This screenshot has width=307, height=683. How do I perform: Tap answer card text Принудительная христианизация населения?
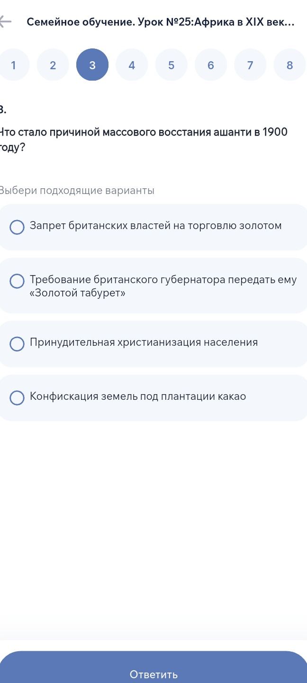[144, 342]
